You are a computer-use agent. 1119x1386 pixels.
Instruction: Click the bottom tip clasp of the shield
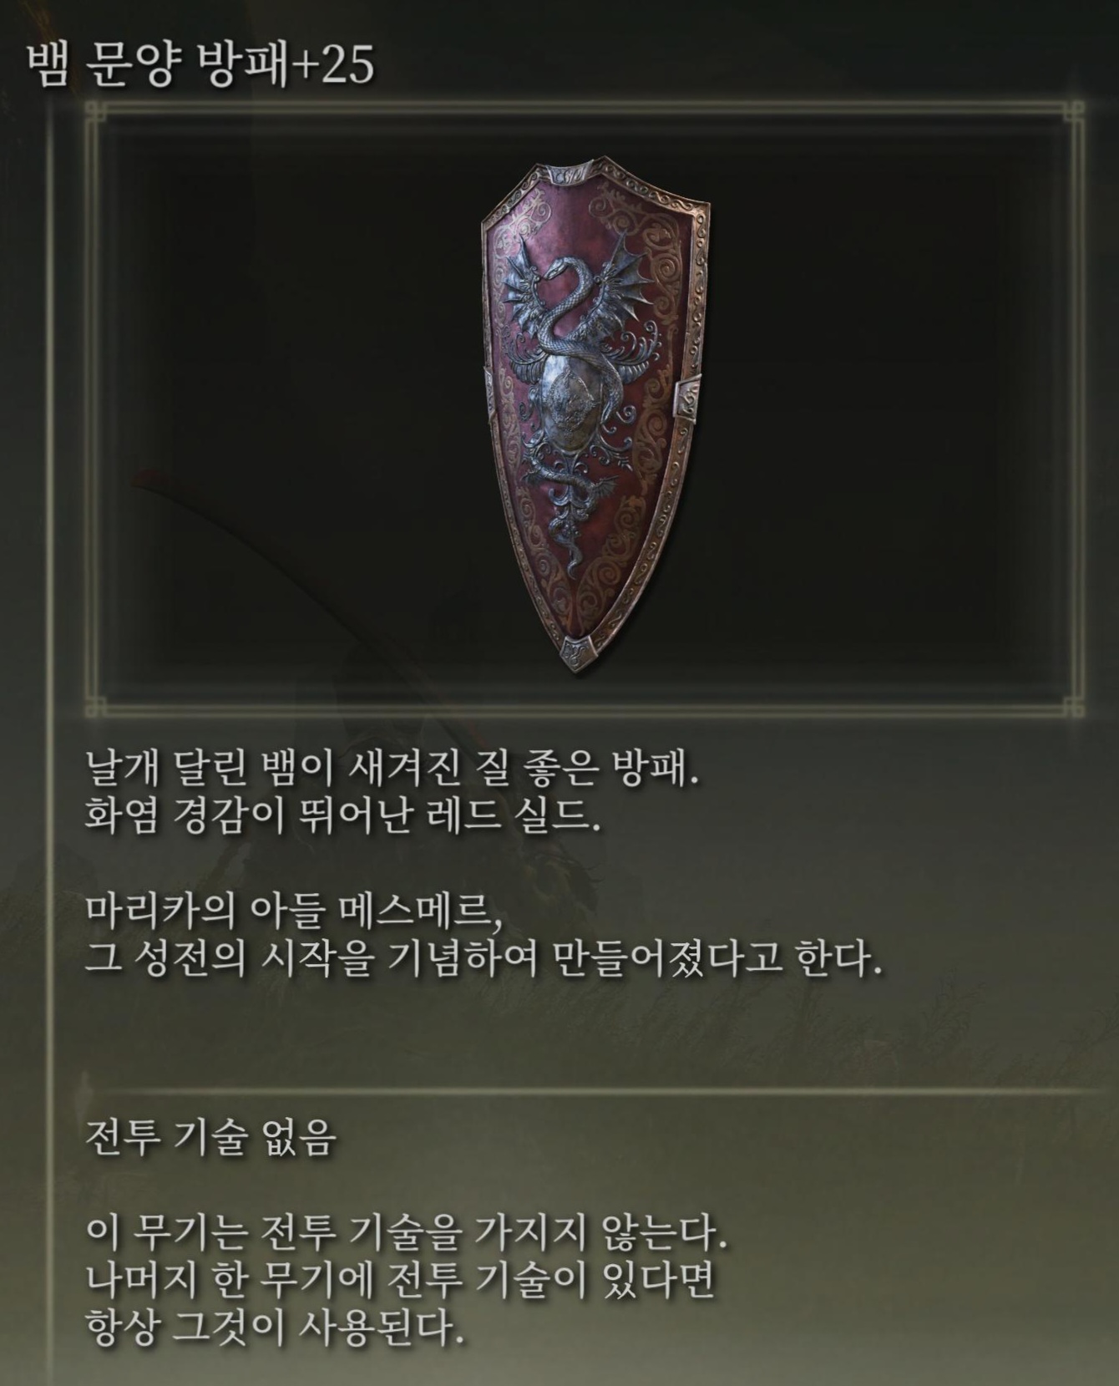[x=577, y=653]
